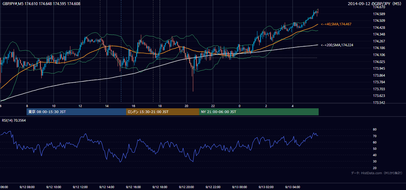
Task: Click RSI scale value 60
Action: pos(375,142)
